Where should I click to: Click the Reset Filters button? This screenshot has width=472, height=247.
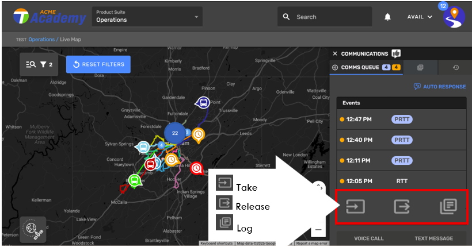tap(98, 64)
